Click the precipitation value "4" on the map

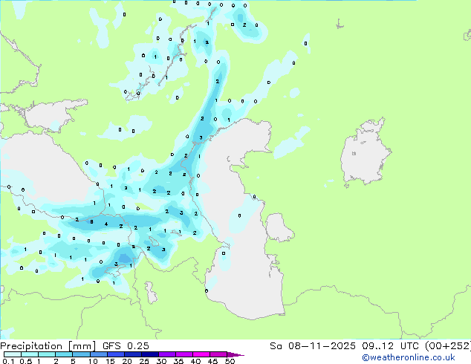click(x=106, y=224)
